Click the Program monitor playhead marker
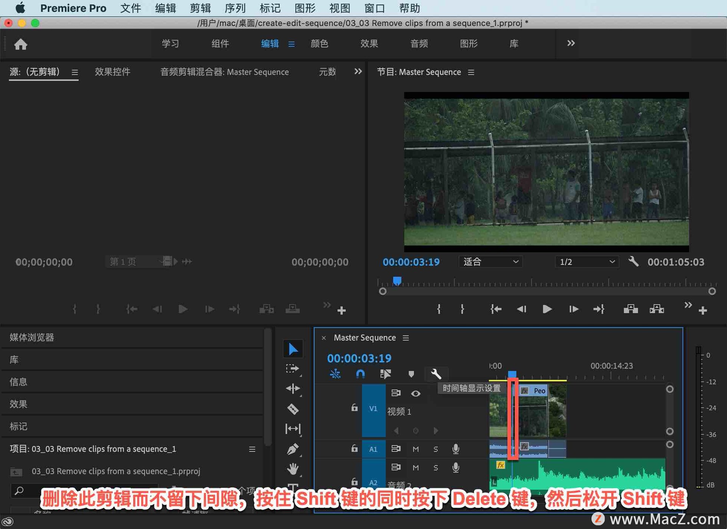 pyautogui.click(x=397, y=281)
